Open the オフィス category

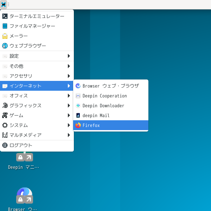point(37,96)
